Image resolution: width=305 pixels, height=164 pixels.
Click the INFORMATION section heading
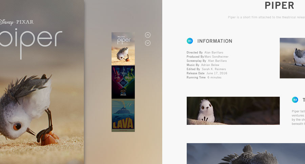(215, 41)
